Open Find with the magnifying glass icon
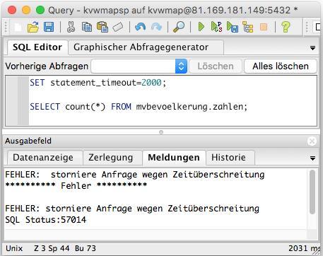 [179, 27]
